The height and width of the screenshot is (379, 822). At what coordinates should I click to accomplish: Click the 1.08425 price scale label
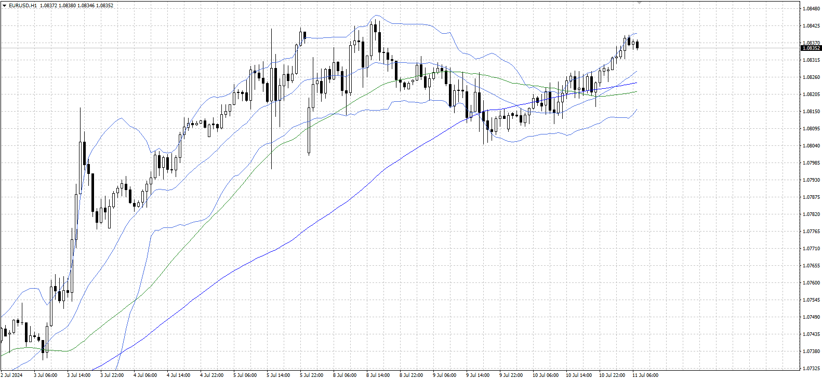tap(812, 25)
